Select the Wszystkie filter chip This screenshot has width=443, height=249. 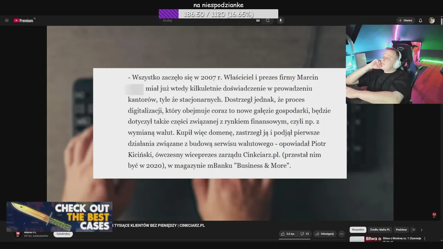click(x=358, y=230)
